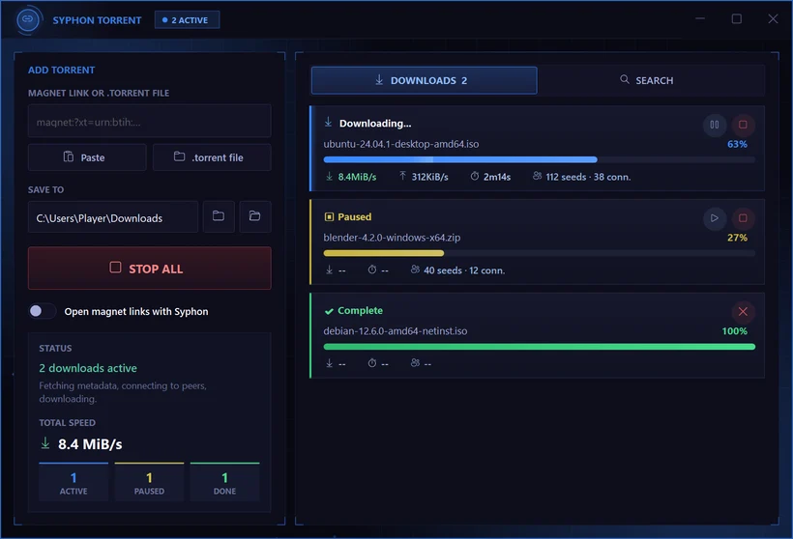
Task: Close the Syphon Torrent window
Action: 773,18
